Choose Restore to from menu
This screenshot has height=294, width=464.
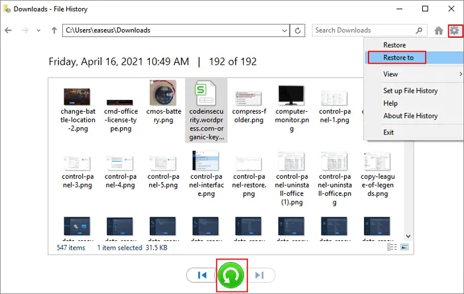[x=398, y=58]
